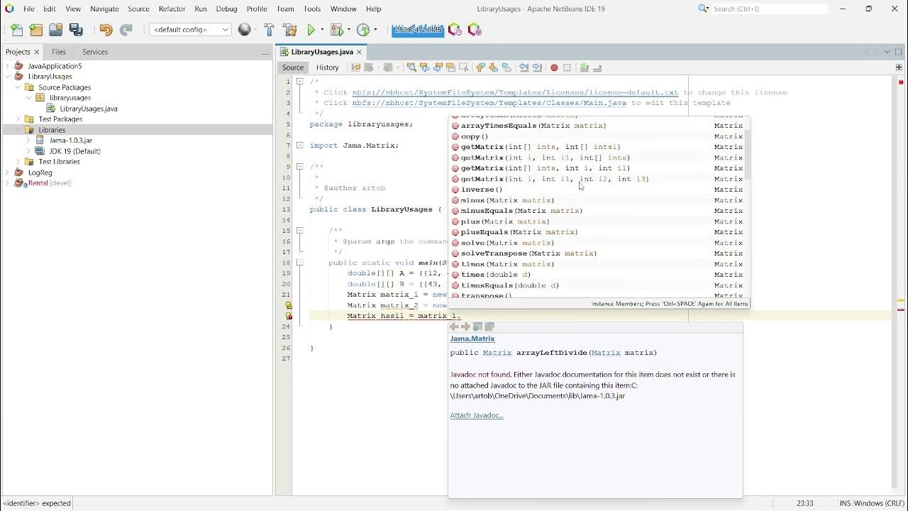Viewport: 908px width, 511px height.
Task: Click the Shift Line Right icon
Action: tap(538, 67)
